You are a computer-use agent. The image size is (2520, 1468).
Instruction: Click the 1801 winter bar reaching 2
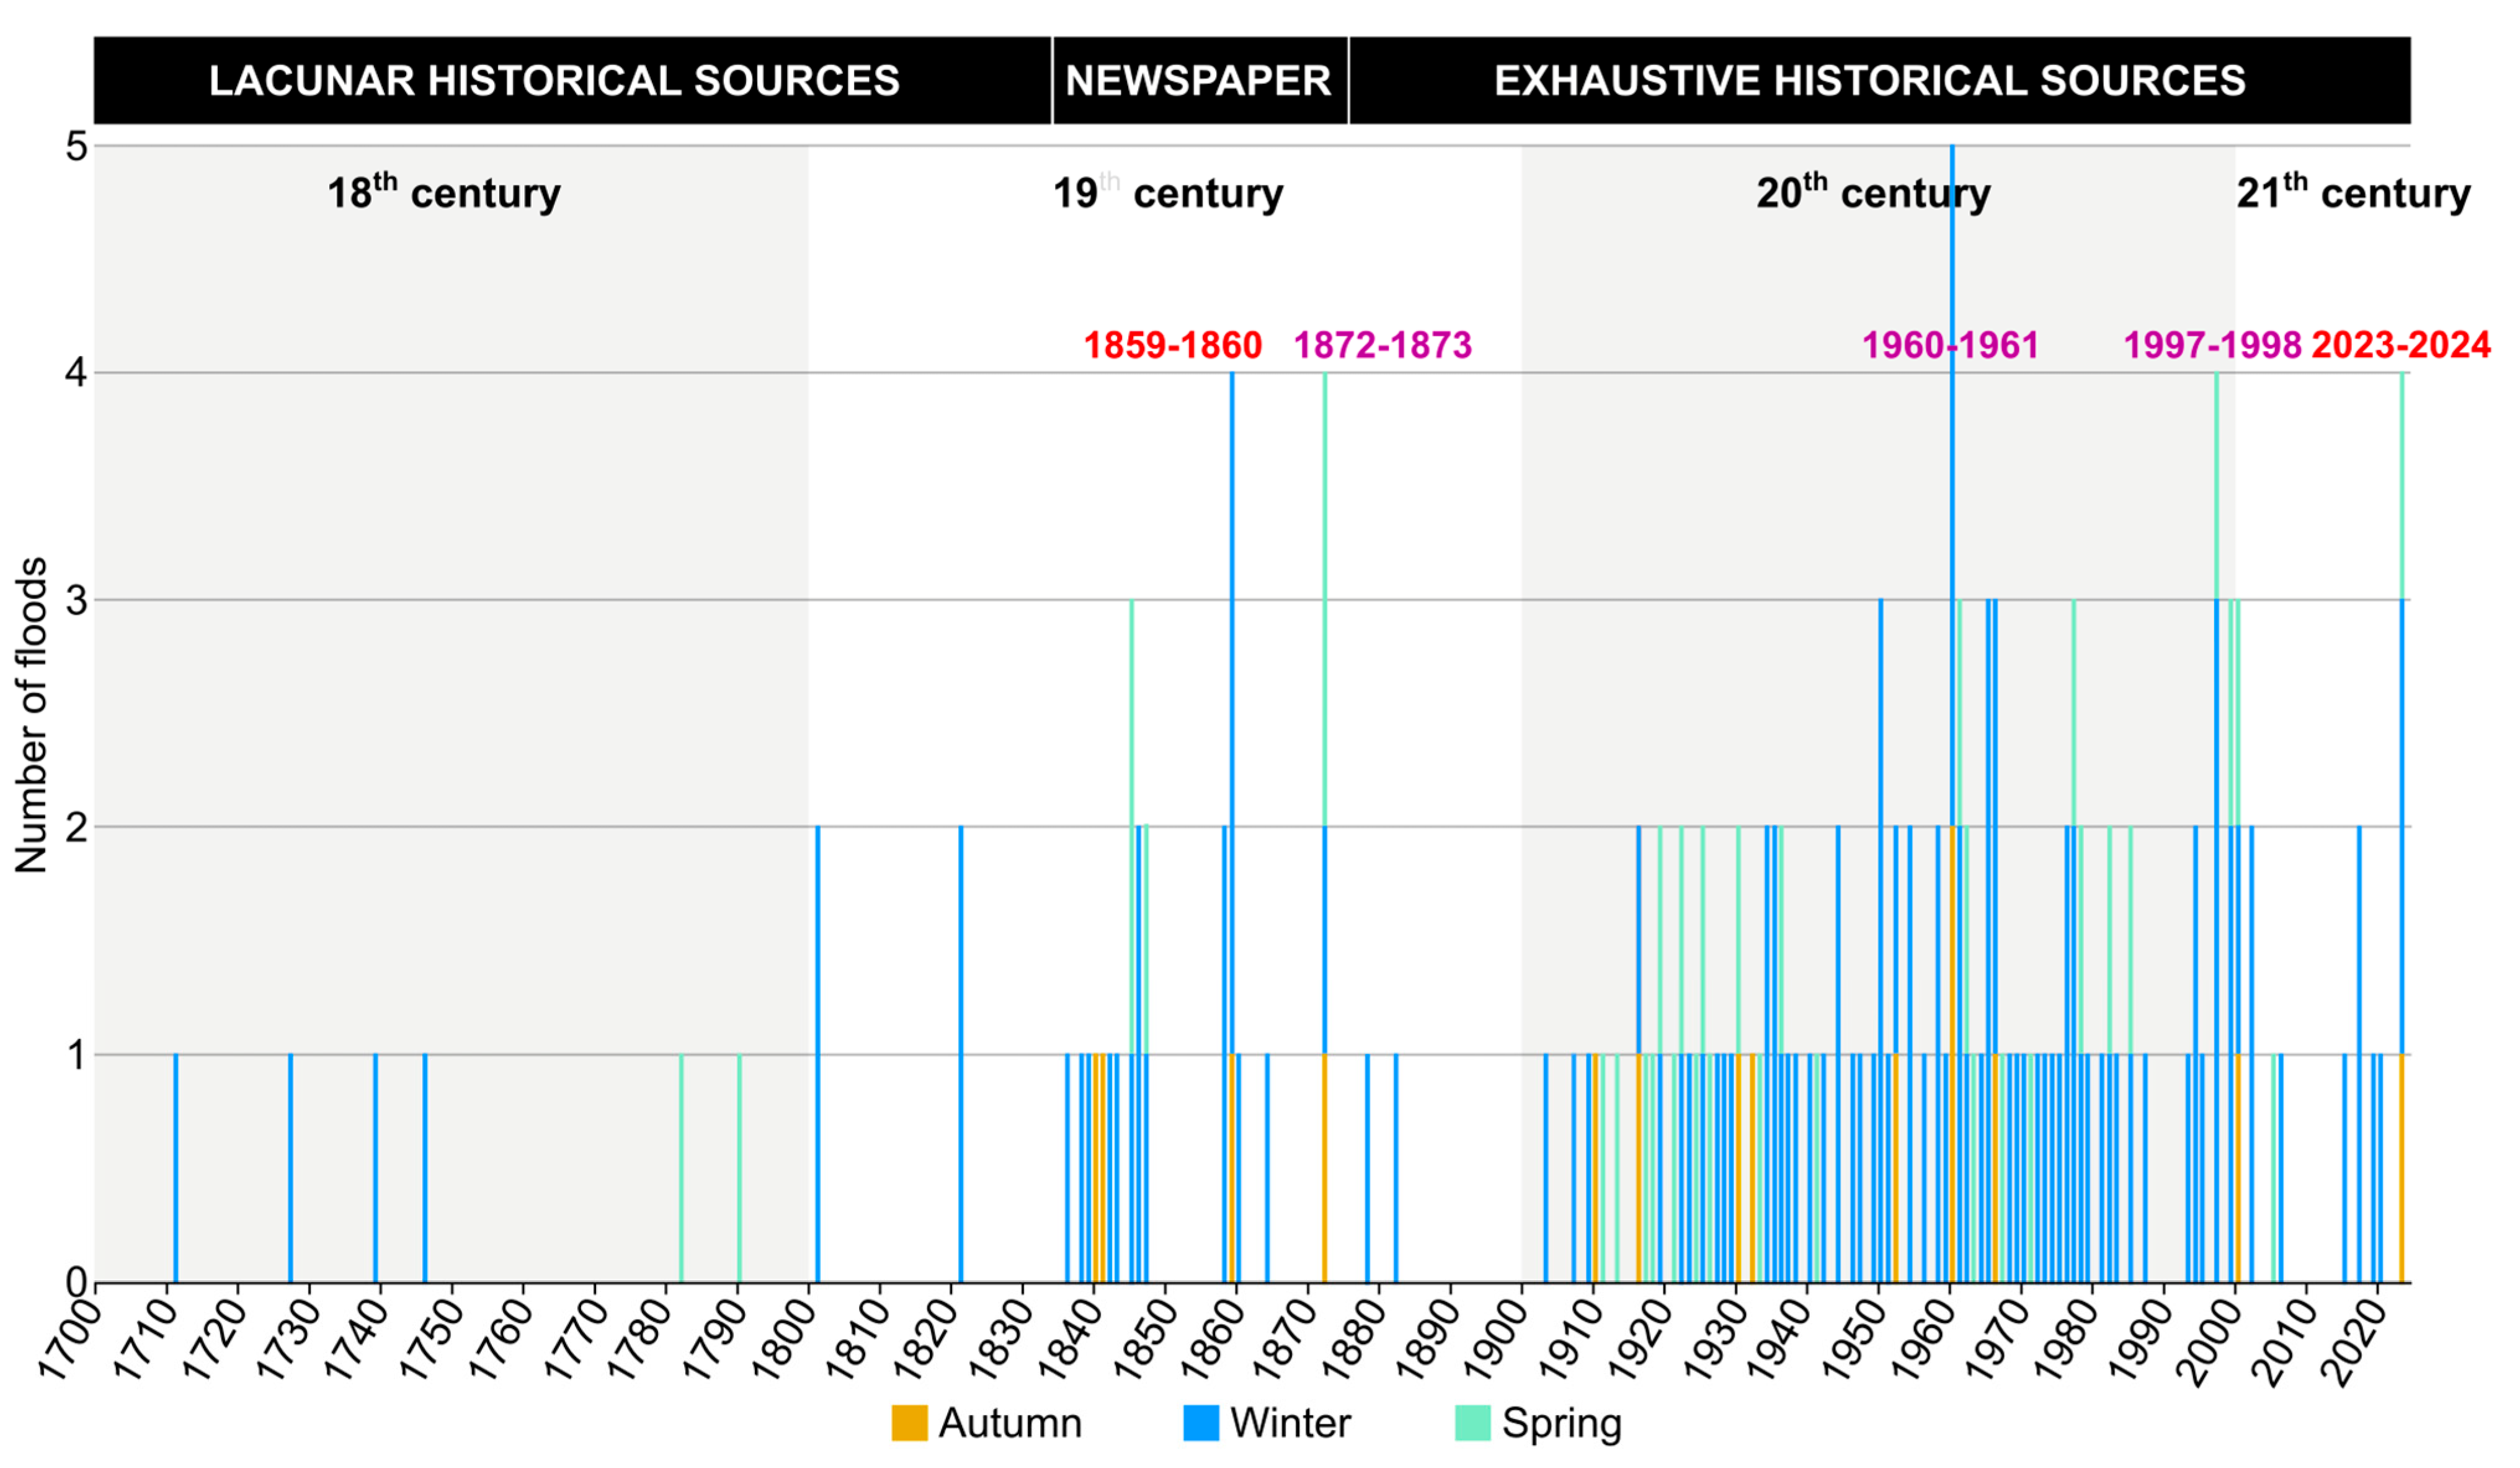[818, 1055]
